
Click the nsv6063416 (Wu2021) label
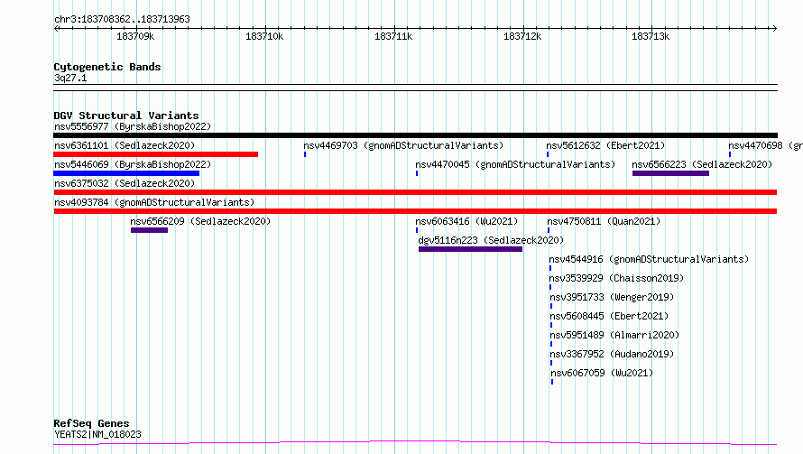[x=466, y=221]
